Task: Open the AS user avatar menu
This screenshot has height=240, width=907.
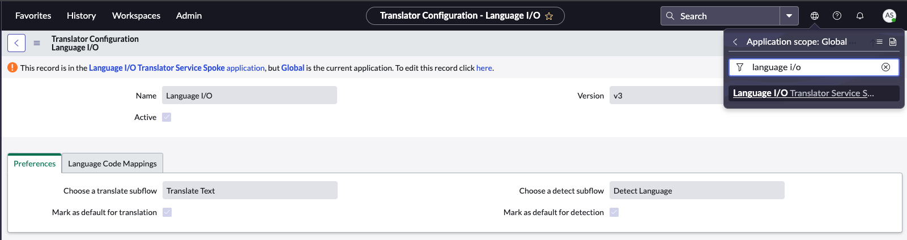Action: 889,16
